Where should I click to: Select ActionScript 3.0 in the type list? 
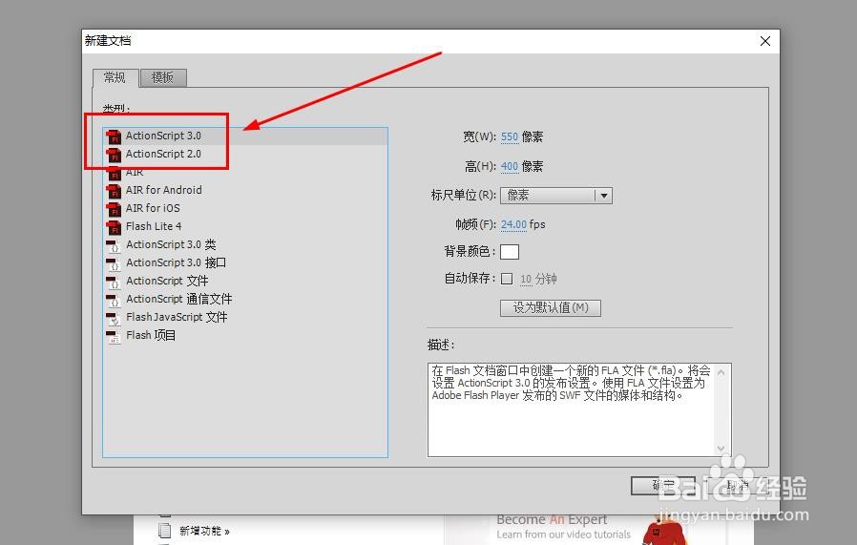coord(245,136)
